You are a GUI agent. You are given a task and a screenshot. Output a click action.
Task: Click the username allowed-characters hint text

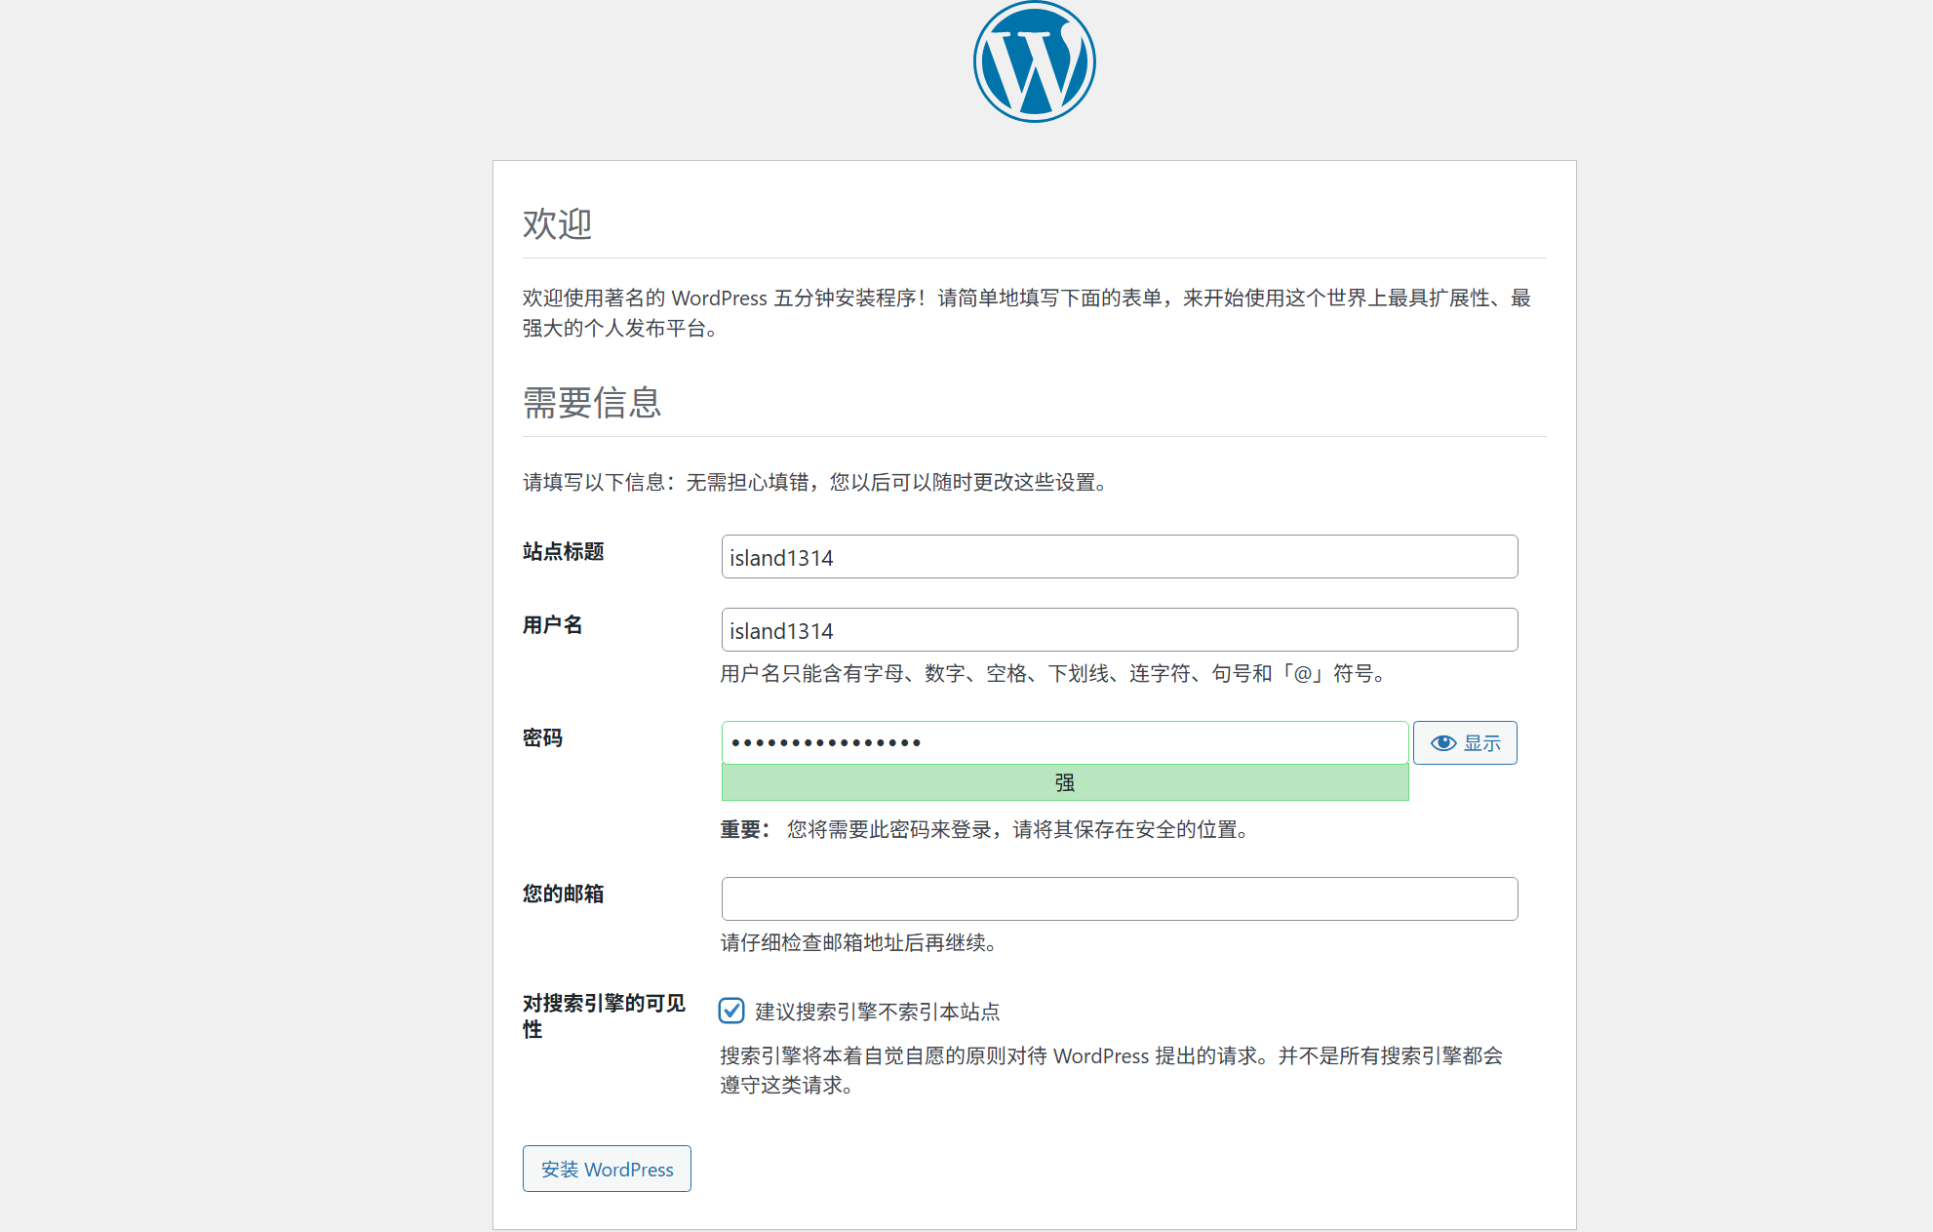pyautogui.click(x=1053, y=673)
